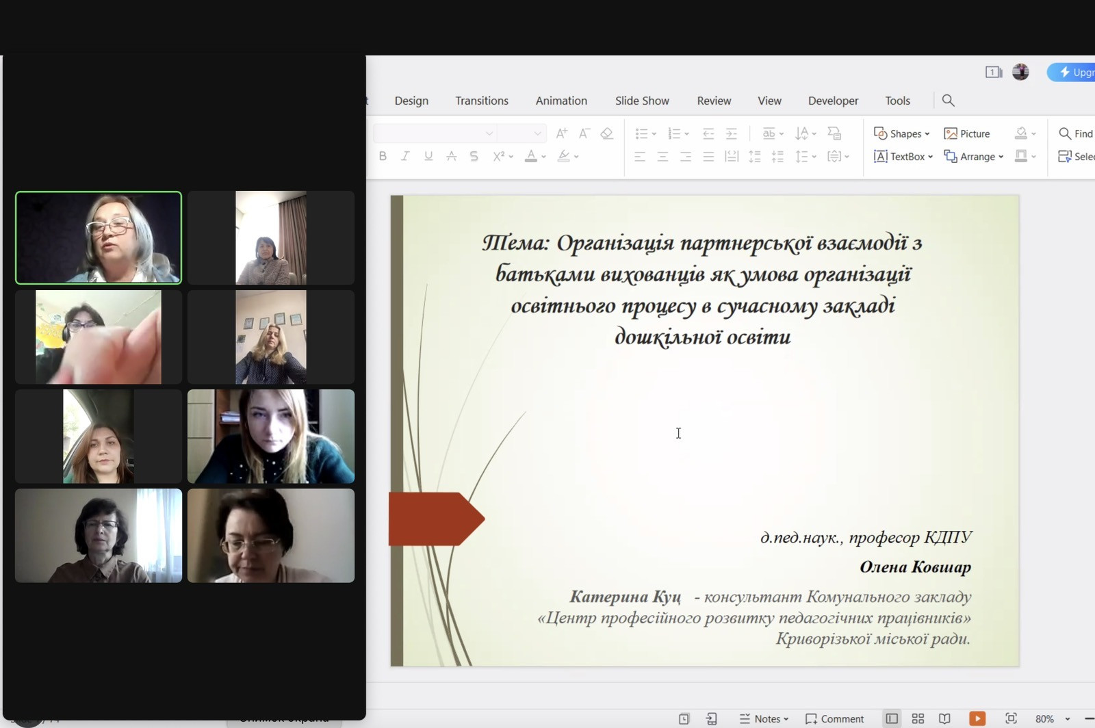Click increase font size icon

pyautogui.click(x=561, y=133)
